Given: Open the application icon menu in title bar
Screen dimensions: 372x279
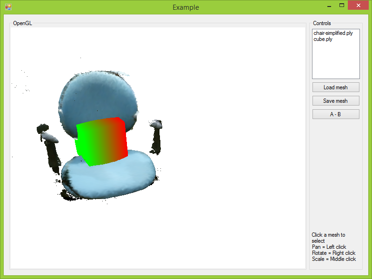Looking at the screenshot, I should point(8,7).
